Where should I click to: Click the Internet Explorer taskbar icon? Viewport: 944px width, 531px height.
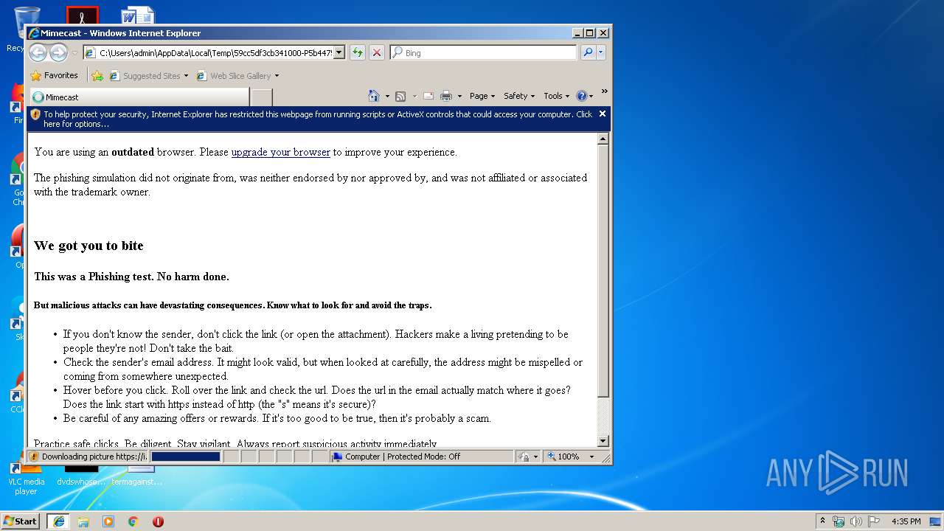point(58,521)
